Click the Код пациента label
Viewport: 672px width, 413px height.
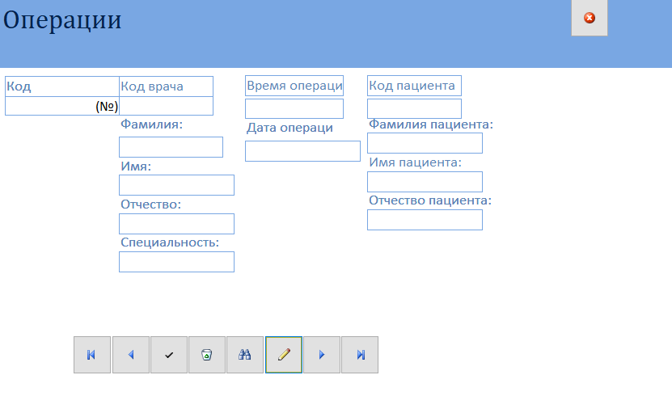coord(414,86)
